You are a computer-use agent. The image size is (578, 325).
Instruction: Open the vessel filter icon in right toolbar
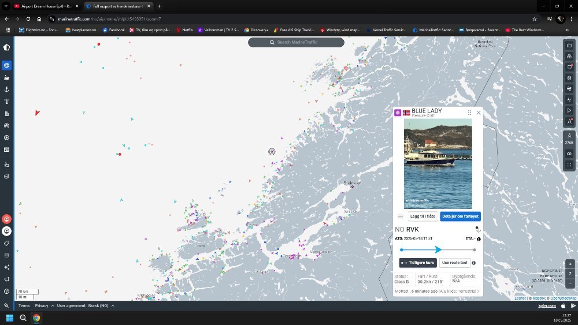(569, 57)
